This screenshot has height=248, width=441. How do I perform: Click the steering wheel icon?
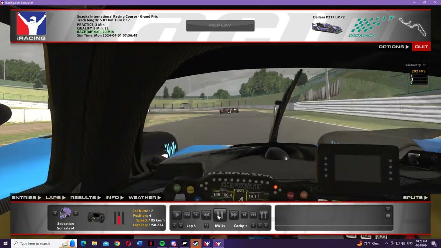tap(96, 217)
